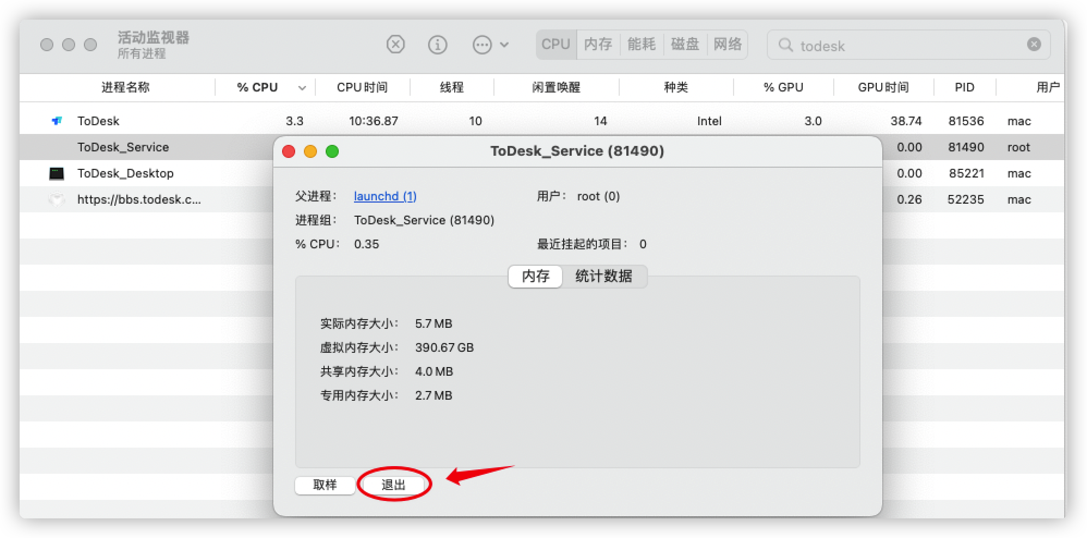Screen dimensions: 1087x538
Task: Switch to the 能耗 tab
Action: (641, 45)
